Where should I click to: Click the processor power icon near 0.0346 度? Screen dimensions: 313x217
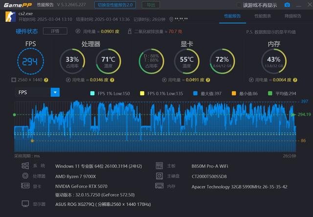click(x=68, y=80)
